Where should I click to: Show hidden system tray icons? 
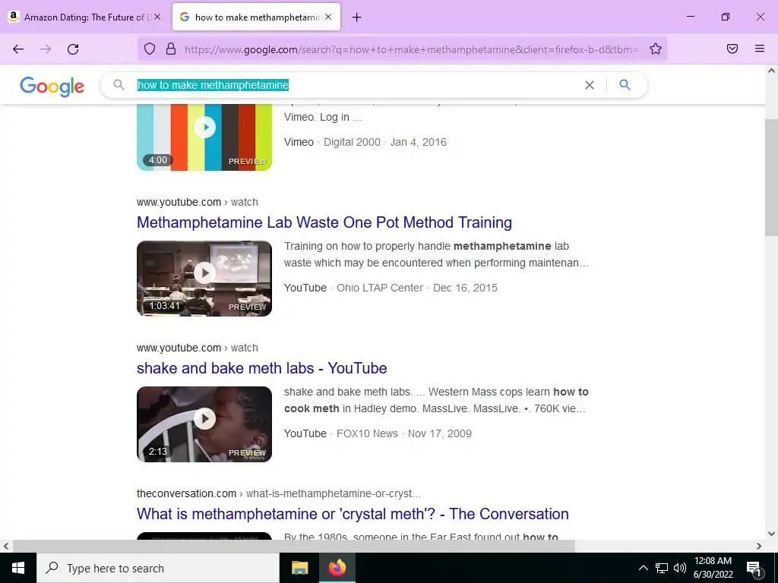[643, 568]
